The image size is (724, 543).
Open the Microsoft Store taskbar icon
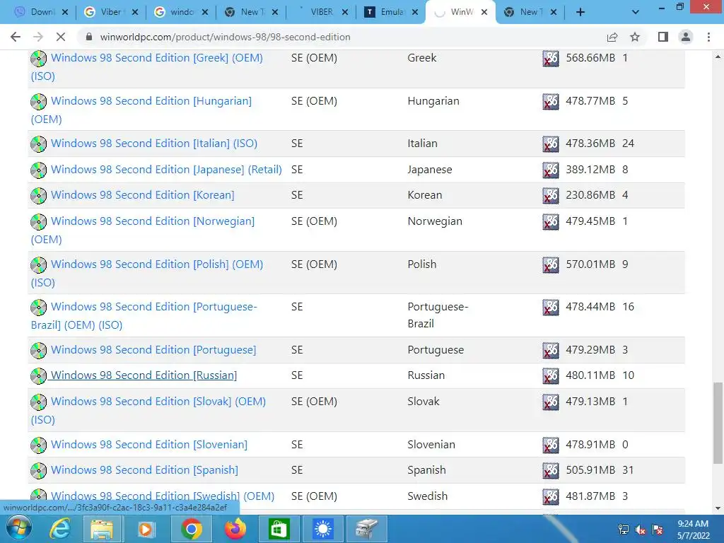(x=279, y=529)
